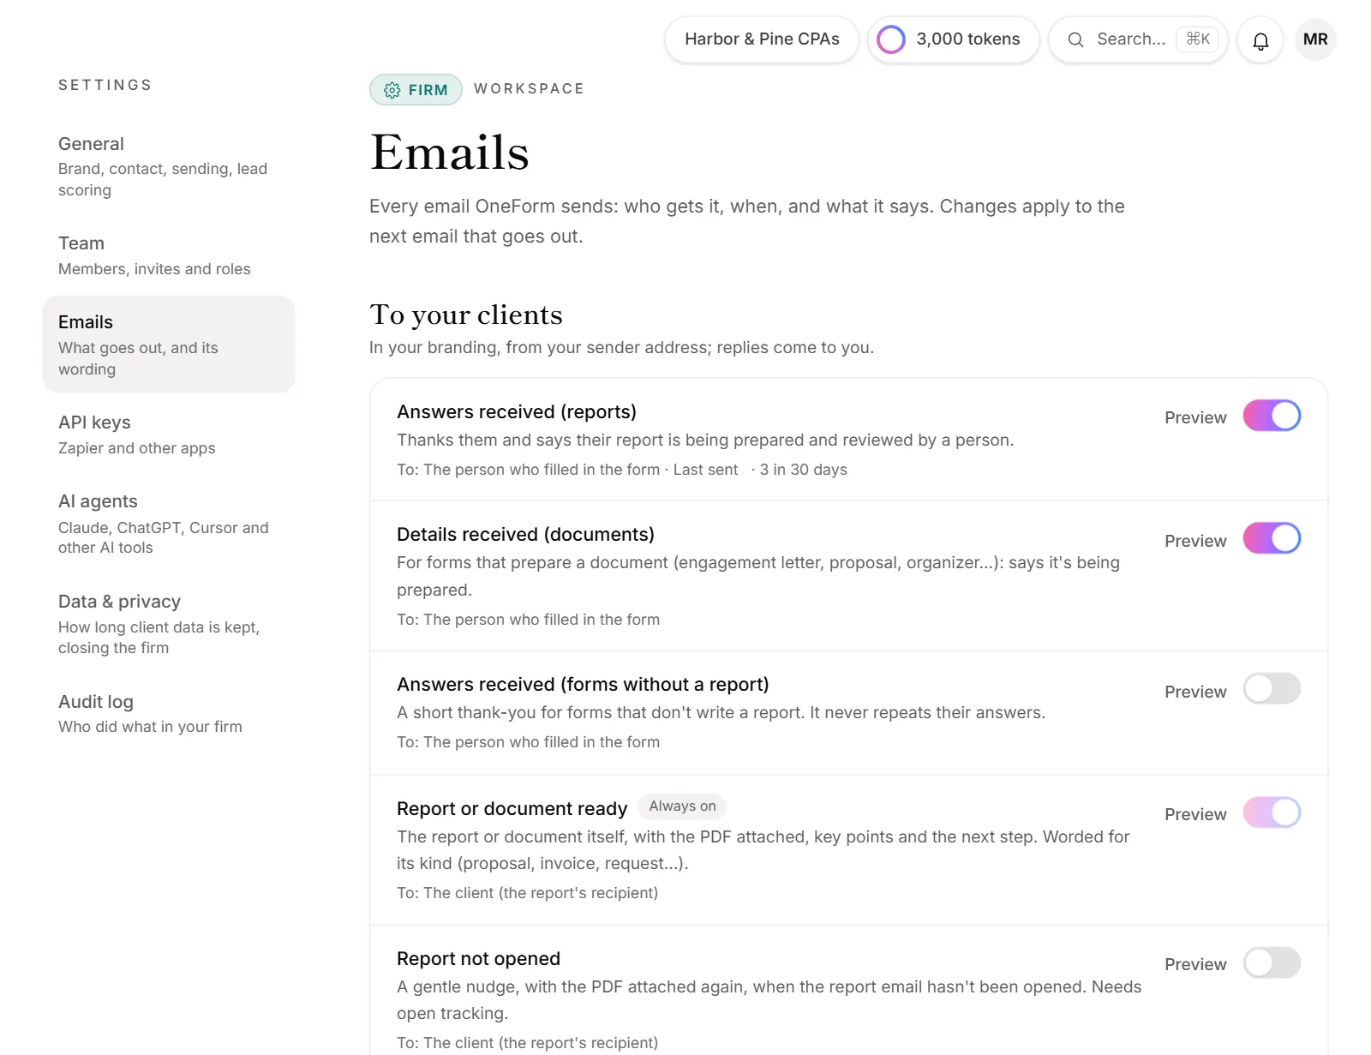Enable the Report not opened toggle
The width and height of the screenshot is (1371, 1055).
1272,962
